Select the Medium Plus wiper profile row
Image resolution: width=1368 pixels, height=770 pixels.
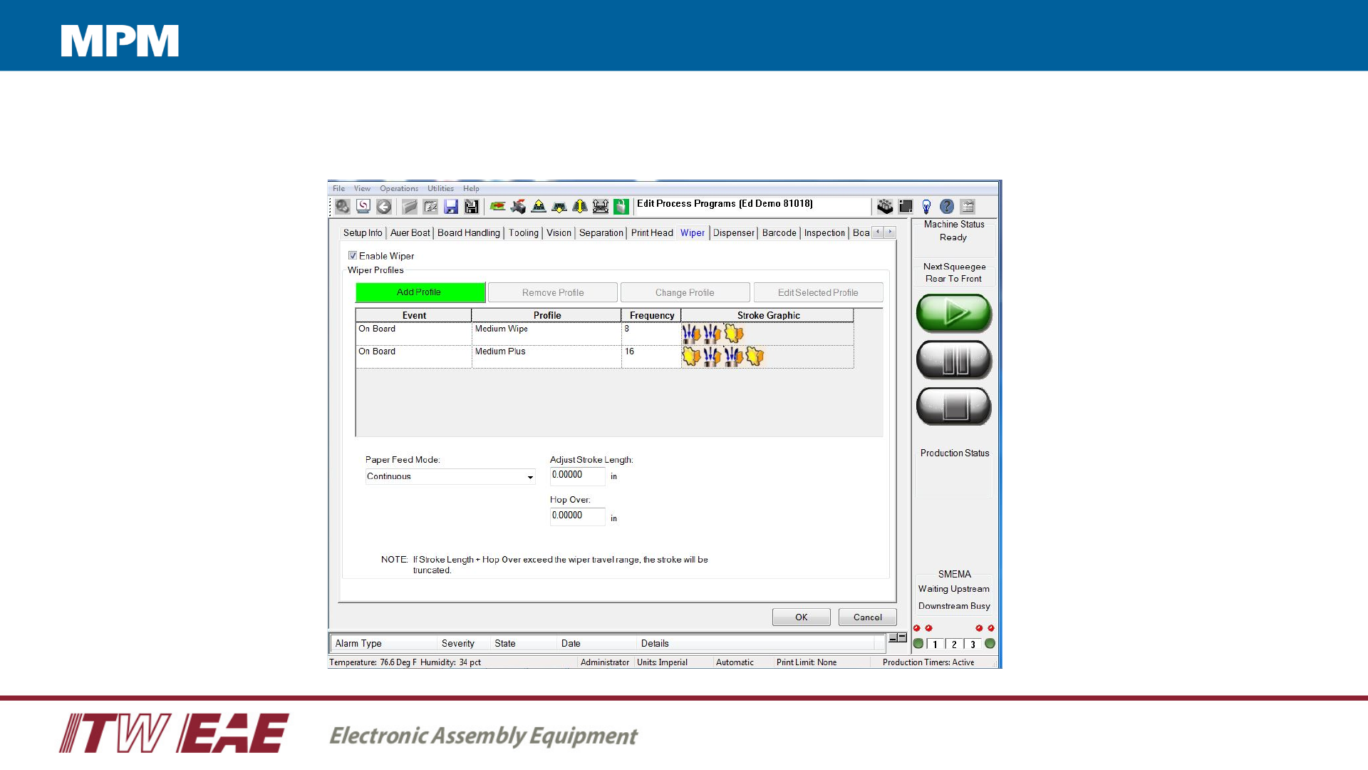click(x=500, y=352)
